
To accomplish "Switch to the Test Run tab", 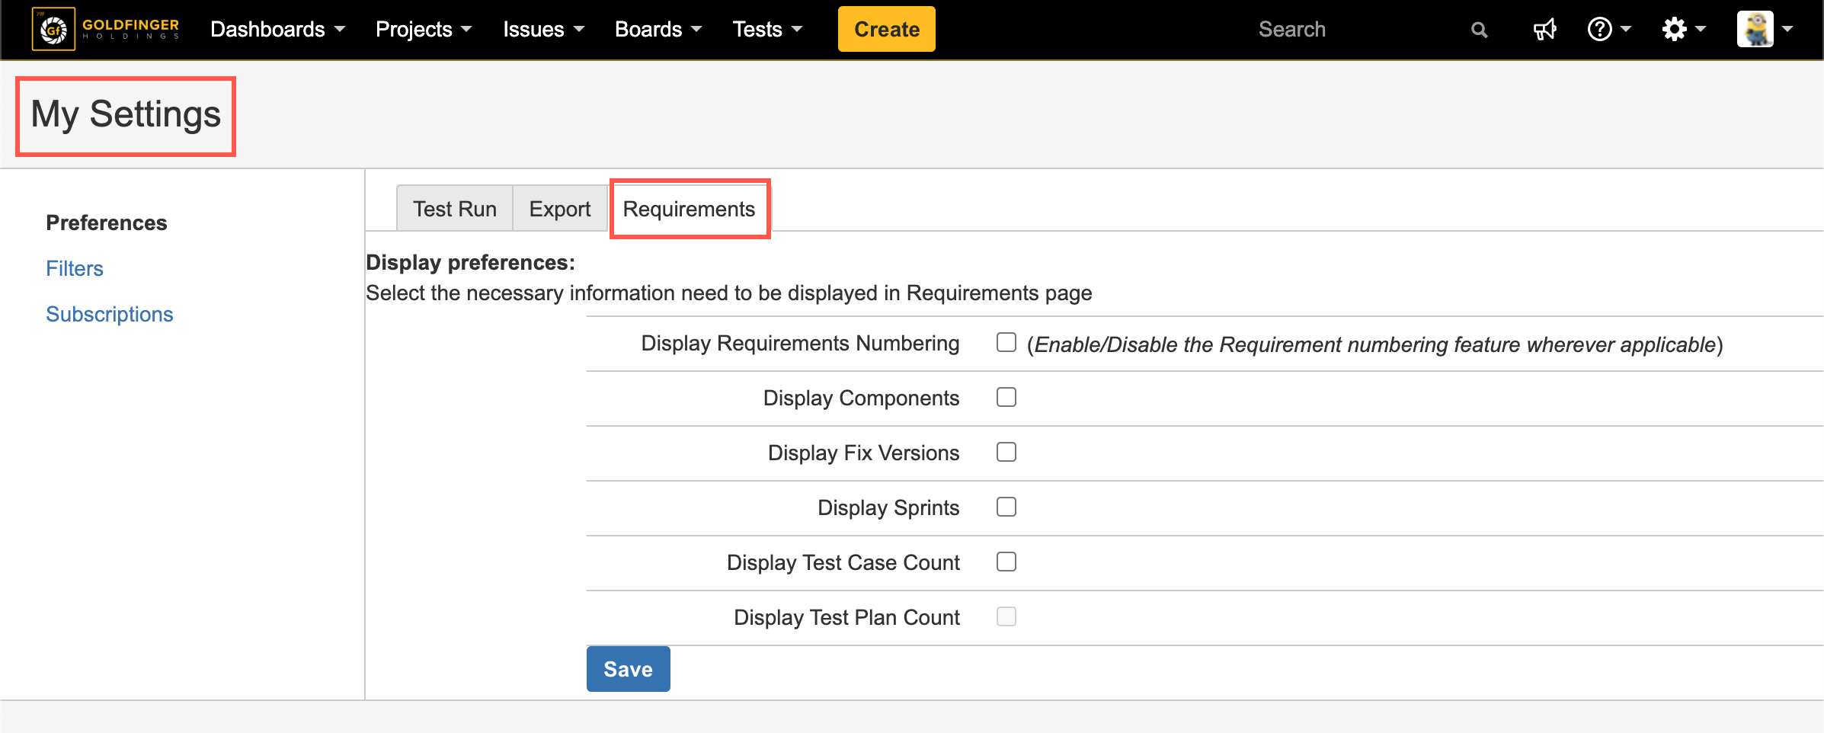I will (x=455, y=209).
